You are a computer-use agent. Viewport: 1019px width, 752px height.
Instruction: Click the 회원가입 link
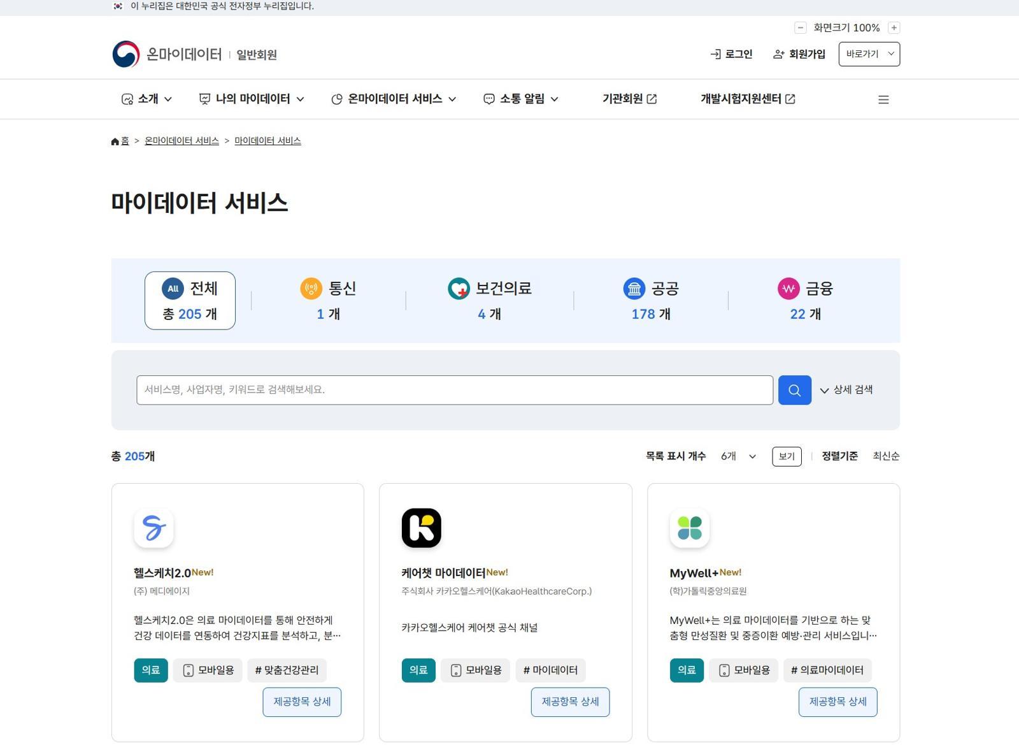[799, 54]
